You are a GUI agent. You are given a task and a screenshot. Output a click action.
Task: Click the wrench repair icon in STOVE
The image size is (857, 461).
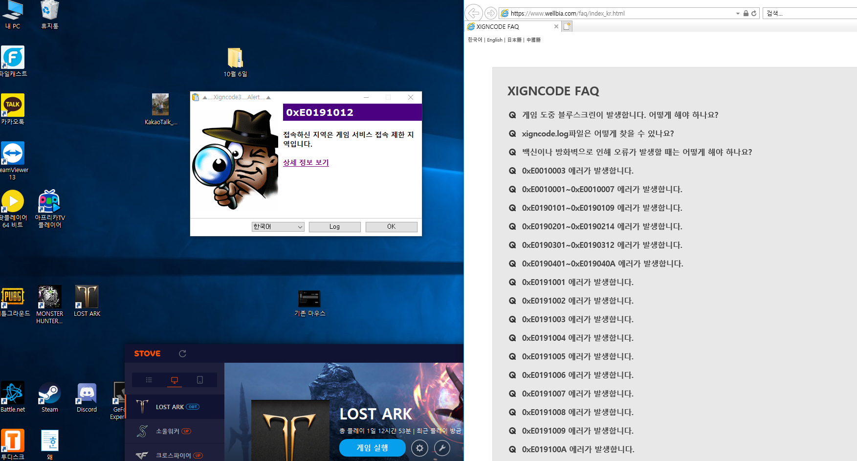442,448
